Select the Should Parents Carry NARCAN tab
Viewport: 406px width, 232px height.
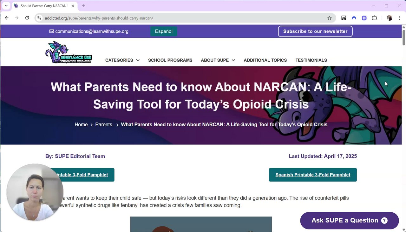pyautogui.click(x=44, y=6)
